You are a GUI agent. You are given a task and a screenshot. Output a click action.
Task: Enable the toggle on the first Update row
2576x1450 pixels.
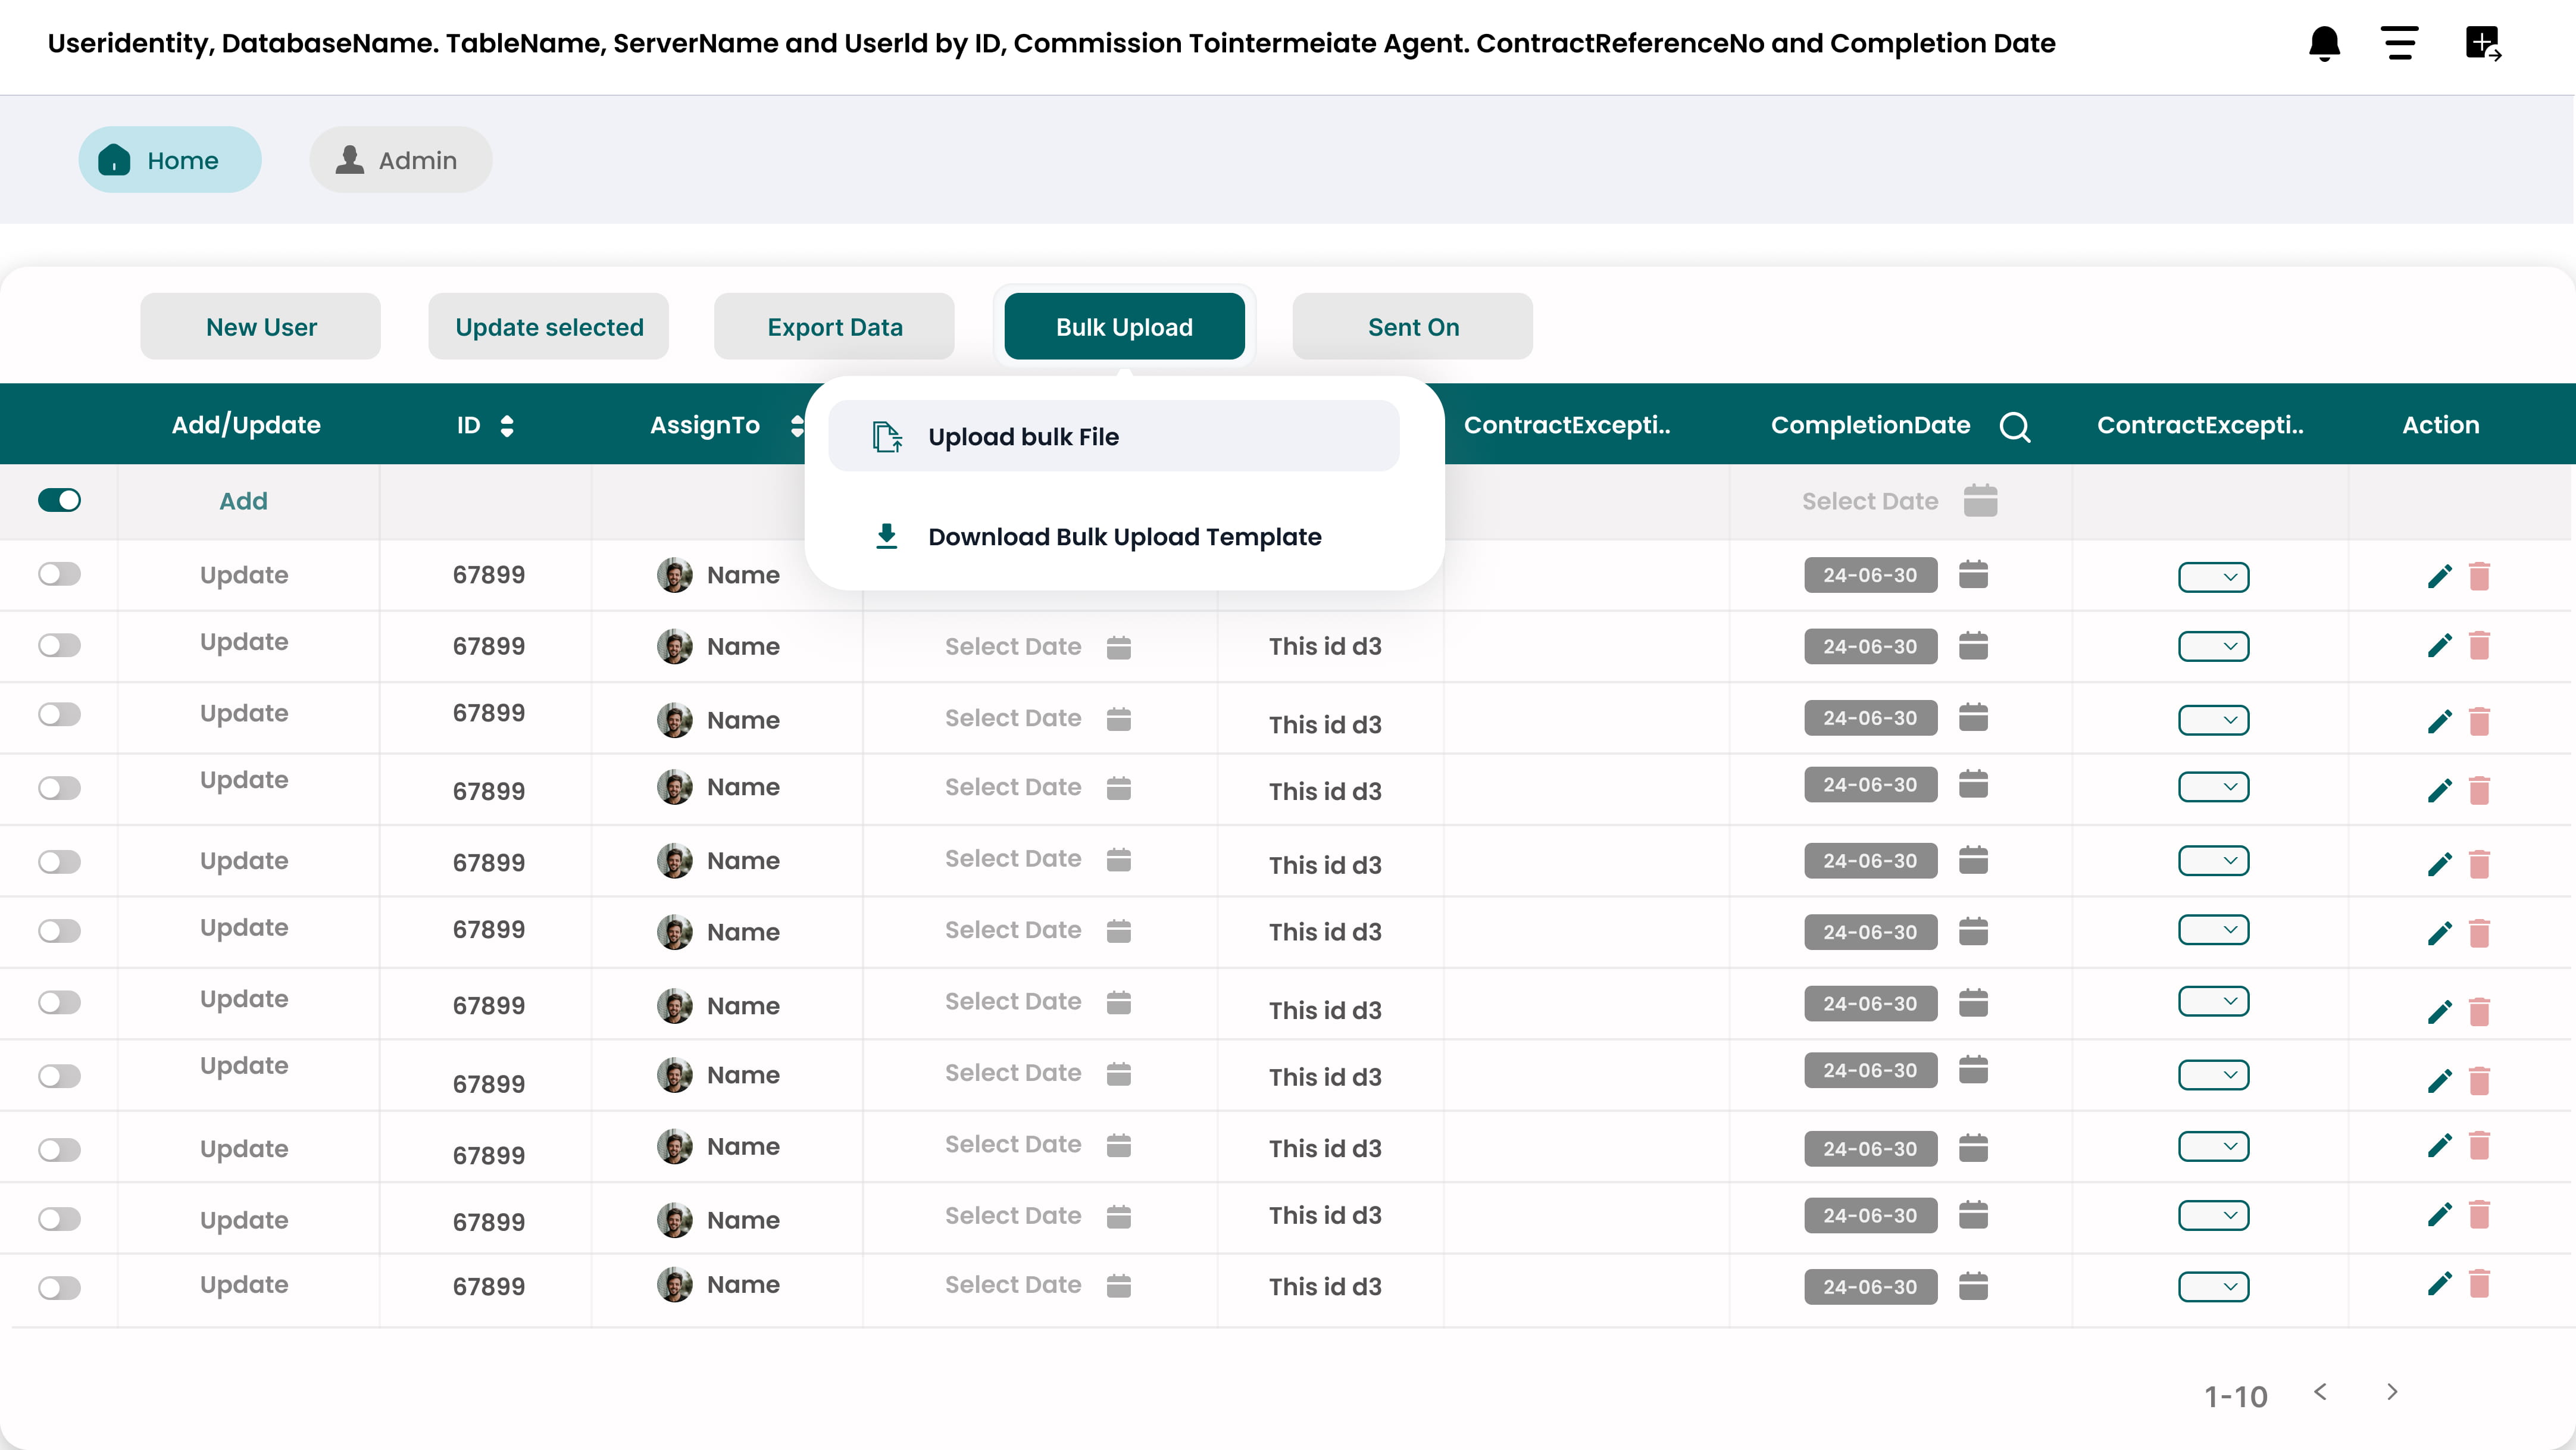(x=59, y=574)
